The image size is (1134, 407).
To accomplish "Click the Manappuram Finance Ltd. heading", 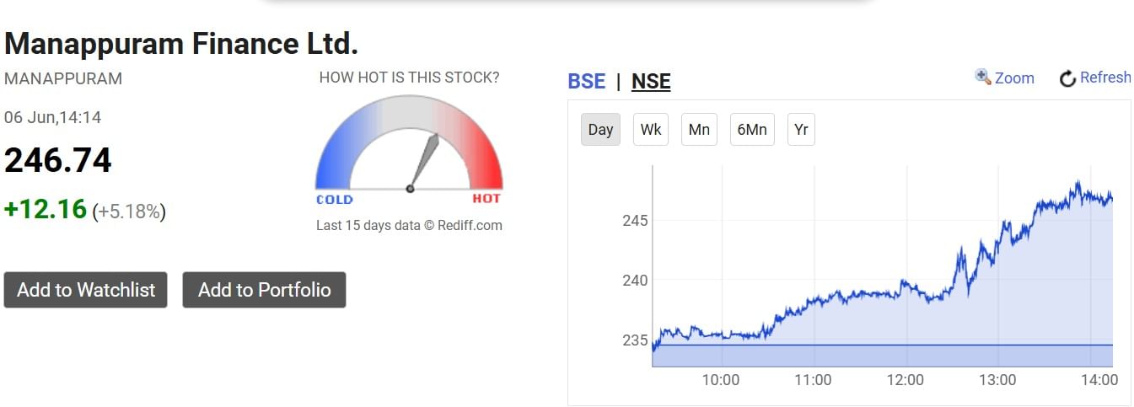I will [x=181, y=43].
